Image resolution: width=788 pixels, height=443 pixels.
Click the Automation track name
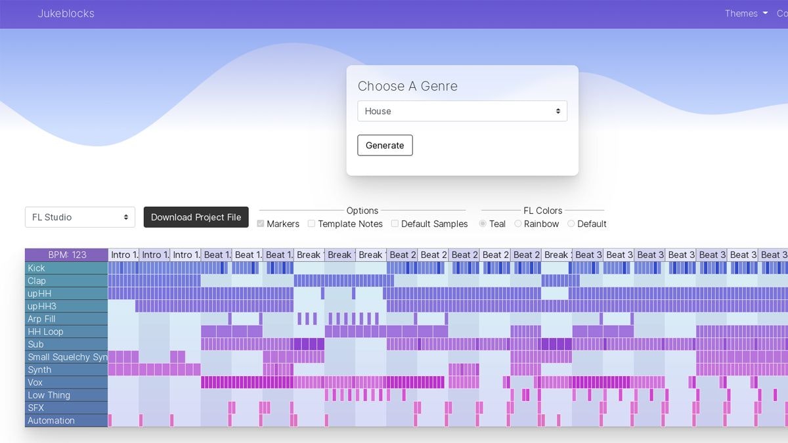tap(66, 421)
